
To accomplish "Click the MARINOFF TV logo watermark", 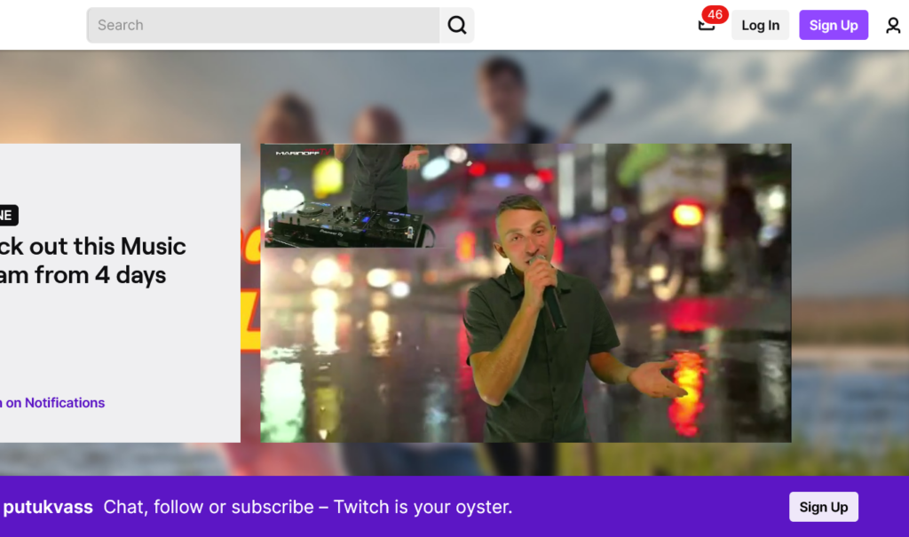I will (x=302, y=153).
